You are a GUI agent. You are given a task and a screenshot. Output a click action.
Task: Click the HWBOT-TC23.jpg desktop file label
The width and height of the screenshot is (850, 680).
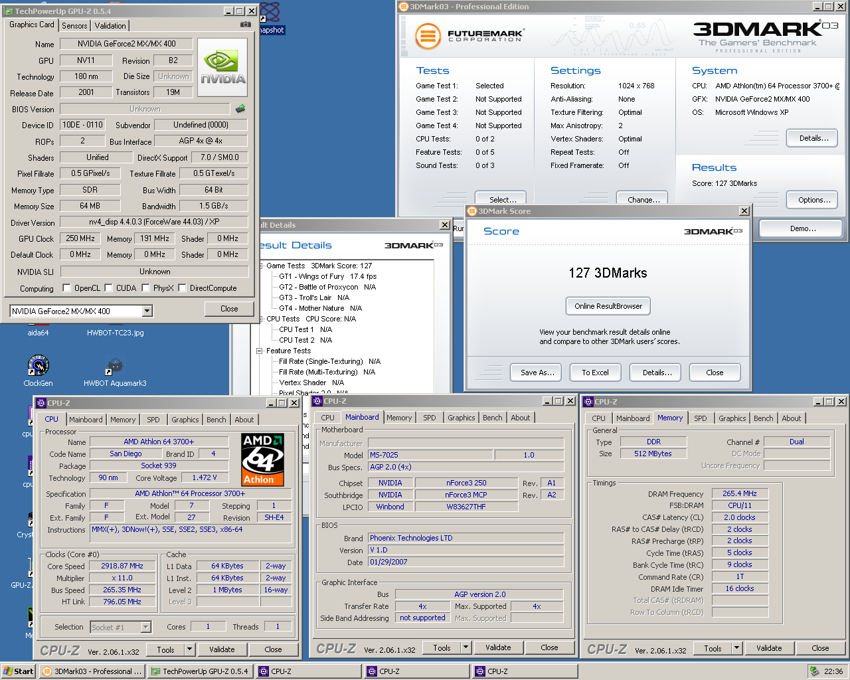[x=115, y=333]
